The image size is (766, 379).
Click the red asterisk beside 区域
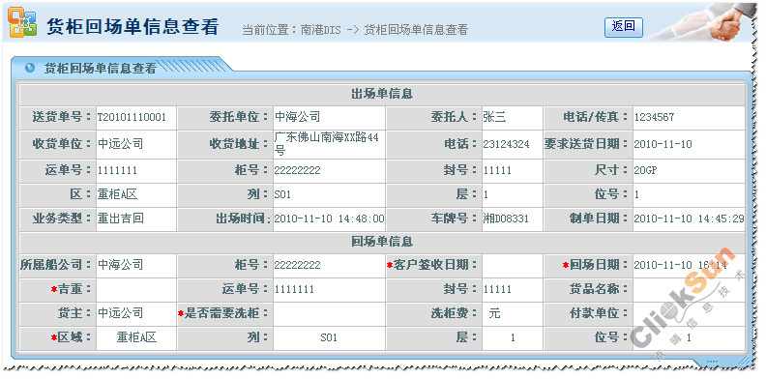click(54, 337)
